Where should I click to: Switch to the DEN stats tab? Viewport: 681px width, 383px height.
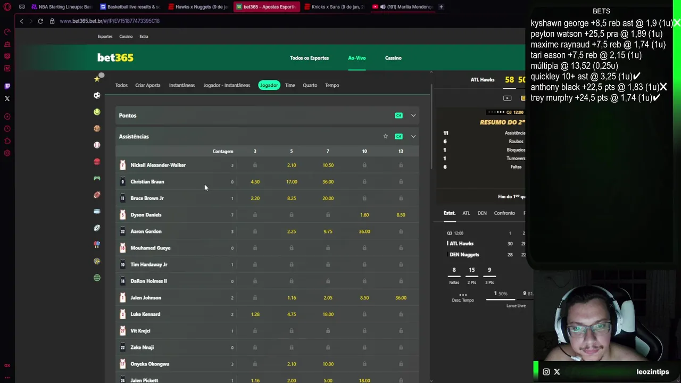click(482, 213)
